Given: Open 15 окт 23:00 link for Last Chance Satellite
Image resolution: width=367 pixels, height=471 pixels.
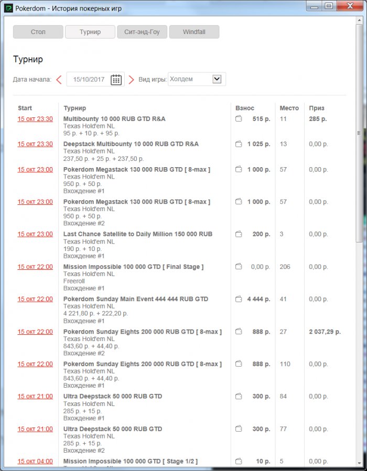Looking at the screenshot, I should click(x=35, y=234).
